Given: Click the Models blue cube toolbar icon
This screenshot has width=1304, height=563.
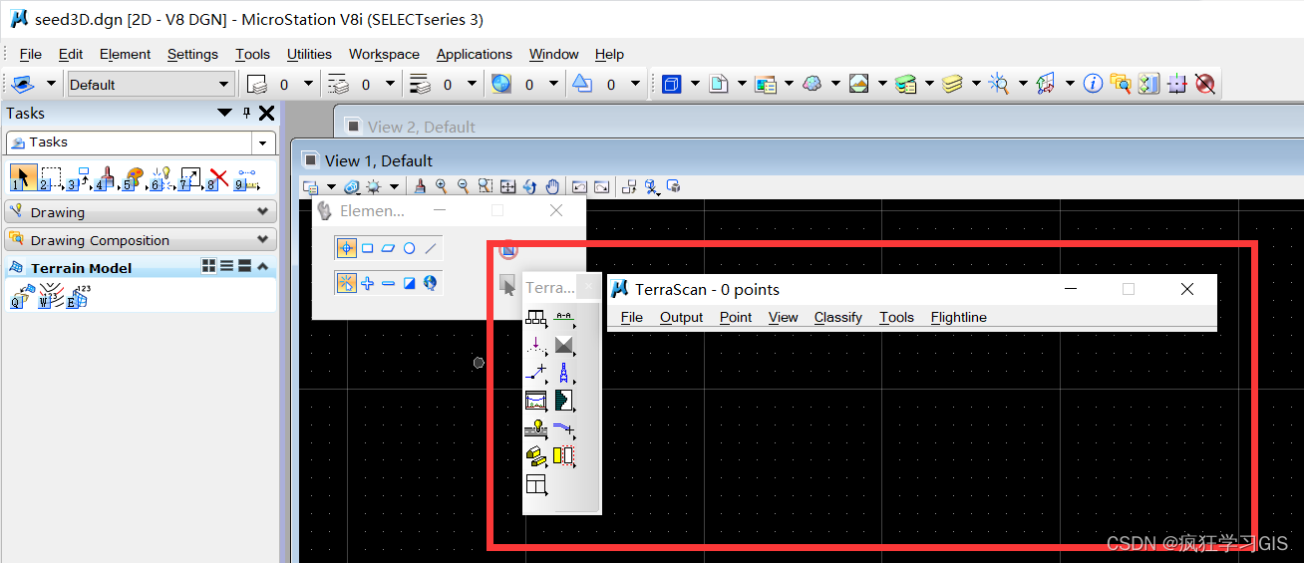Looking at the screenshot, I should (x=672, y=85).
